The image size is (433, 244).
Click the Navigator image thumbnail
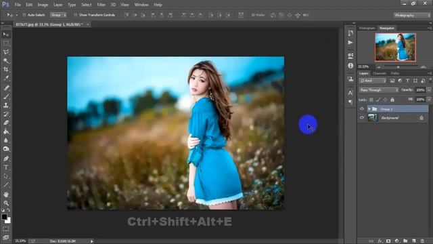click(x=395, y=47)
